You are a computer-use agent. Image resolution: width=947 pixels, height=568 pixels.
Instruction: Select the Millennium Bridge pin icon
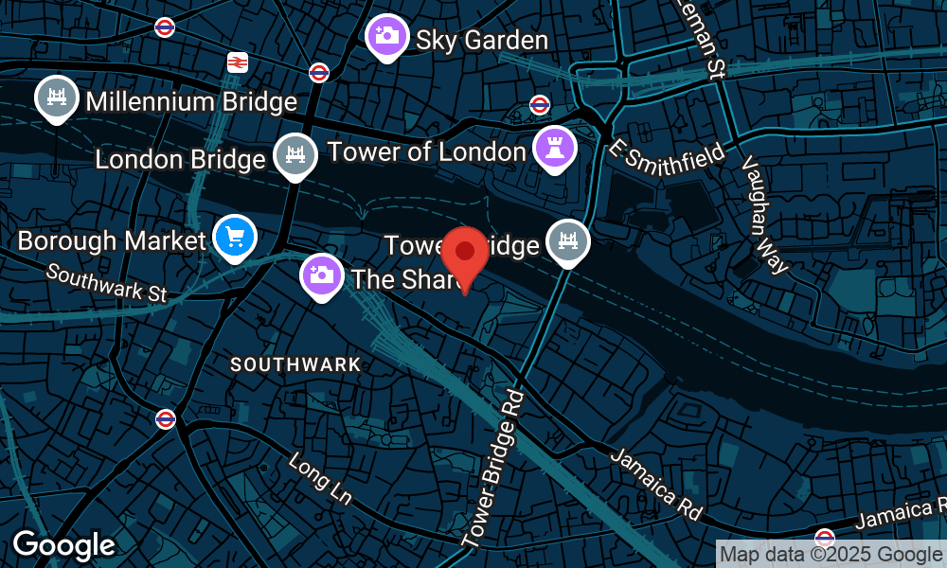(57, 99)
